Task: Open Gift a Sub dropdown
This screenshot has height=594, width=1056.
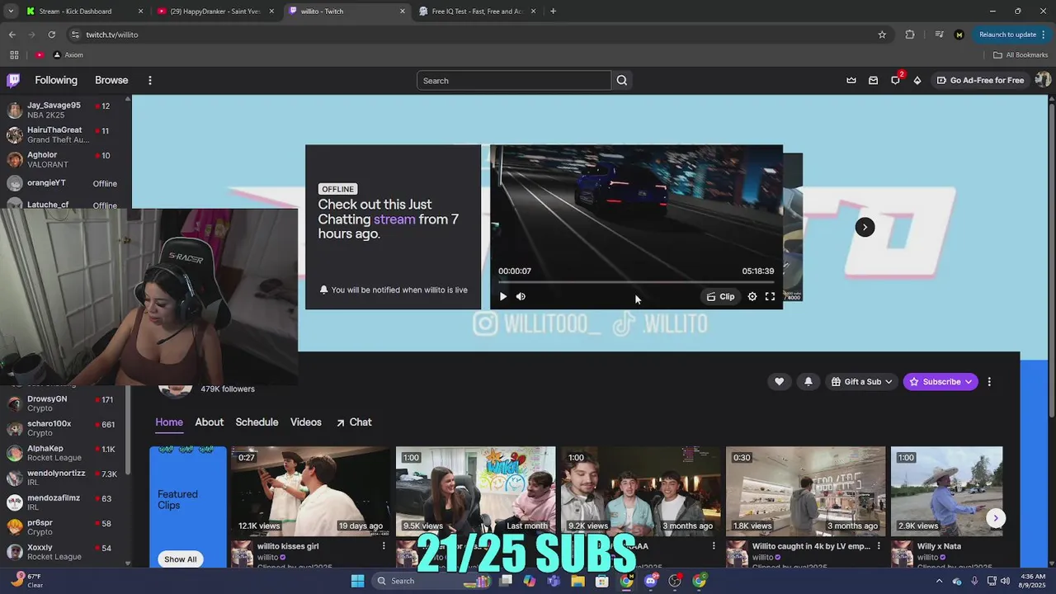Action: click(x=861, y=381)
